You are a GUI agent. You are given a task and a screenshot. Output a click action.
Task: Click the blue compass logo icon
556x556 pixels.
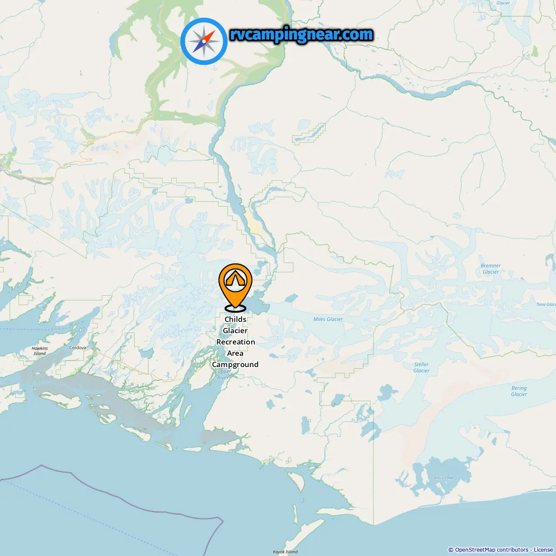204,41
